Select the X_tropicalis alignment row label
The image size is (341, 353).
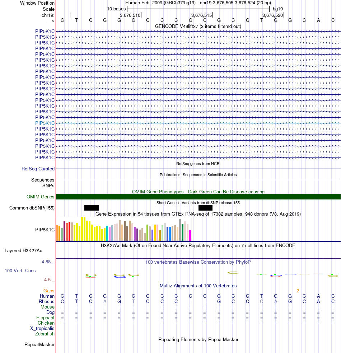42,329
